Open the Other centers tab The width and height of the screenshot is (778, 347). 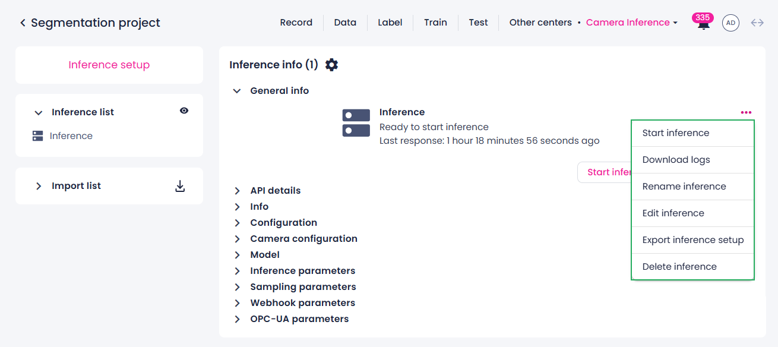(540, 23)
